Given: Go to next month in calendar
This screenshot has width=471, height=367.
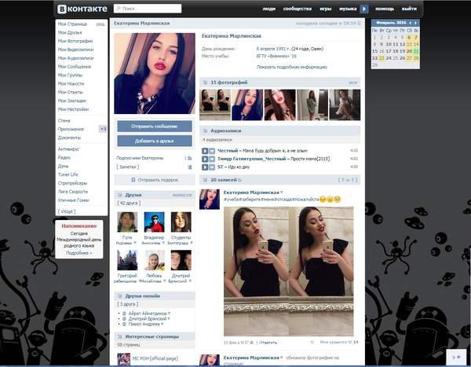Looking at the screenshot, I should click(415, 23).
